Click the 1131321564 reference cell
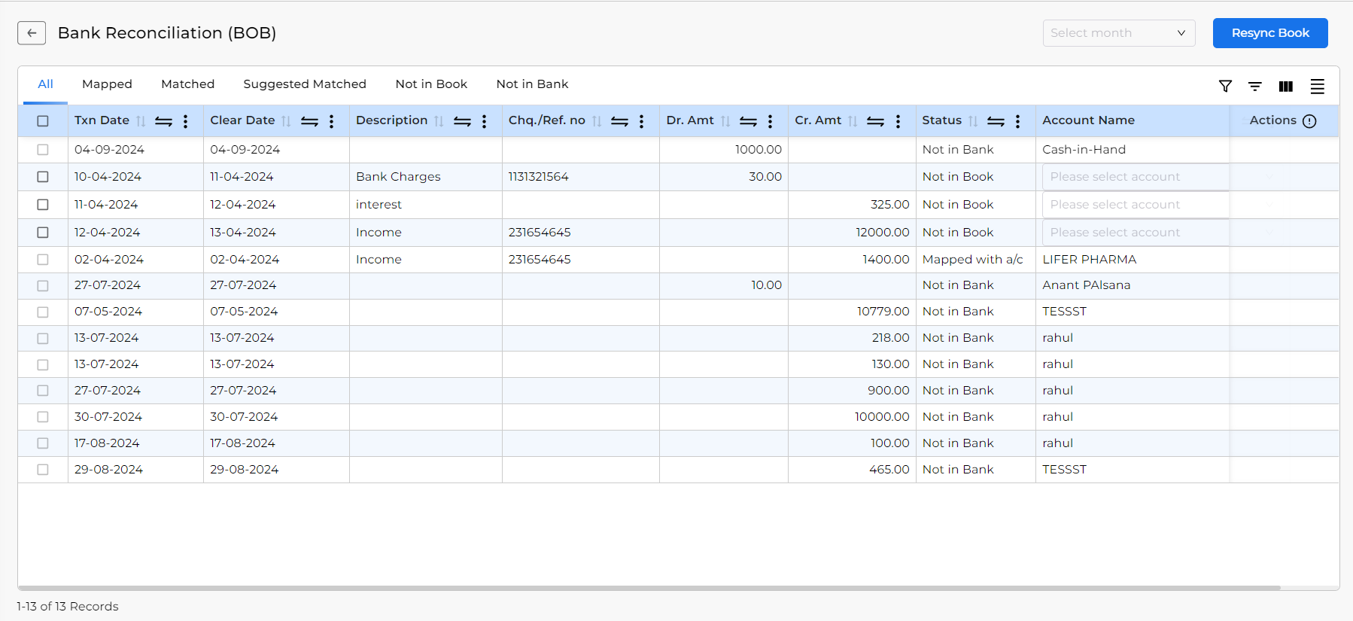 click(x=580, y=177)
